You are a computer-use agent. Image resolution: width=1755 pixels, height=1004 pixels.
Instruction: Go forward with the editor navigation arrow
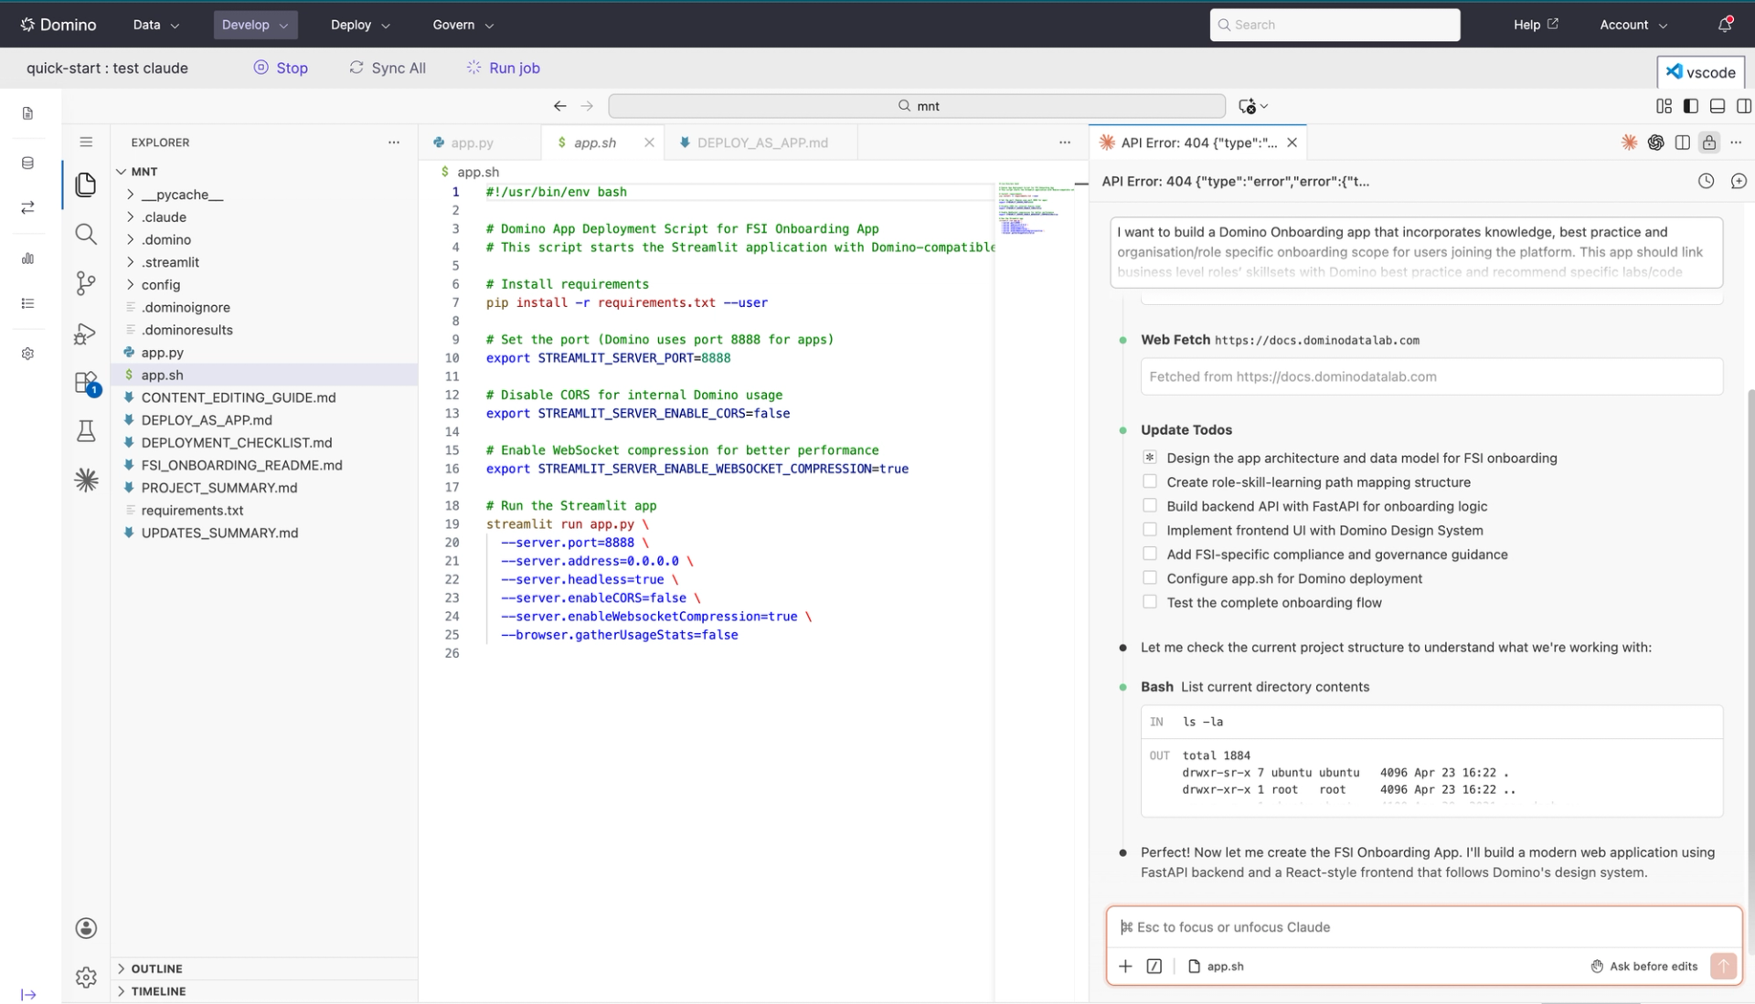(587, 106)
